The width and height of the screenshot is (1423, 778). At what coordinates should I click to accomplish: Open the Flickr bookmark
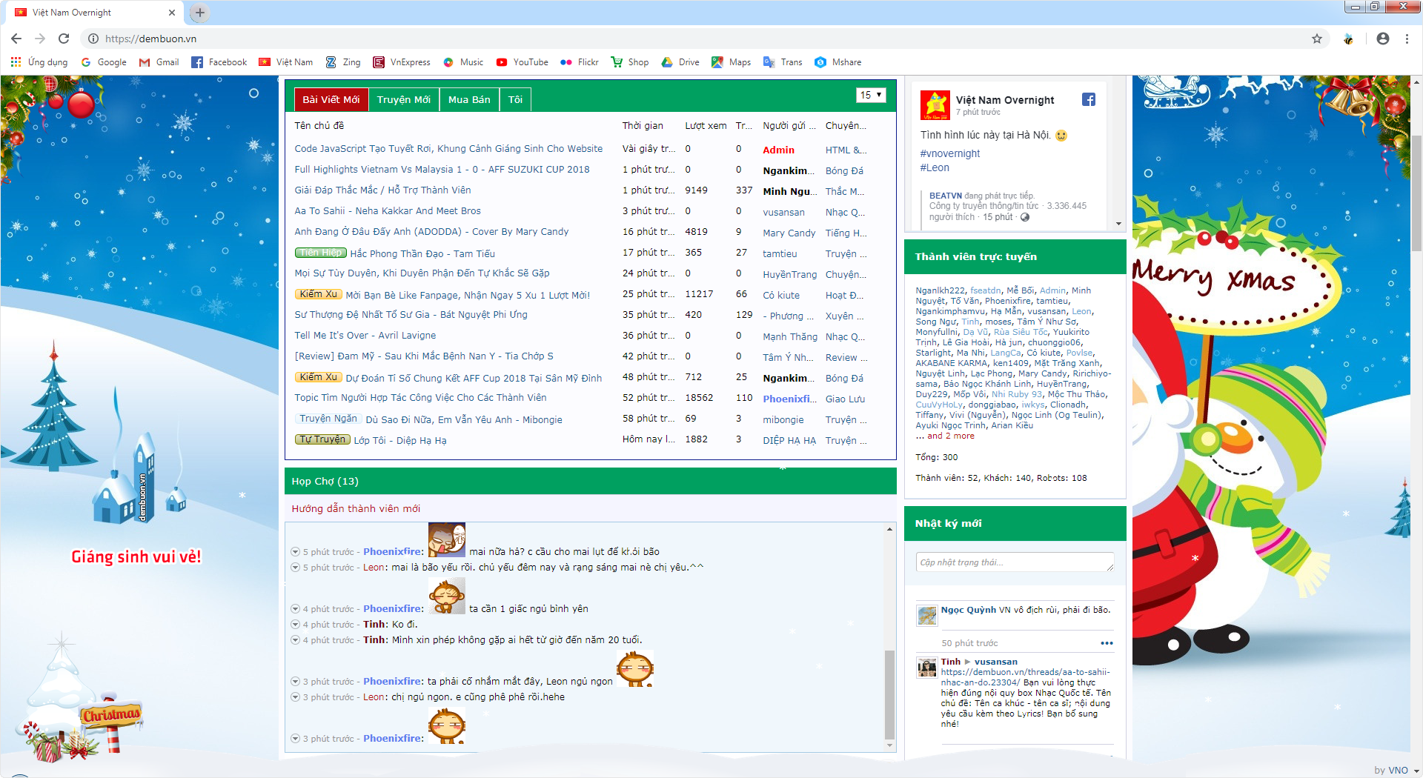tap(580, 62)
